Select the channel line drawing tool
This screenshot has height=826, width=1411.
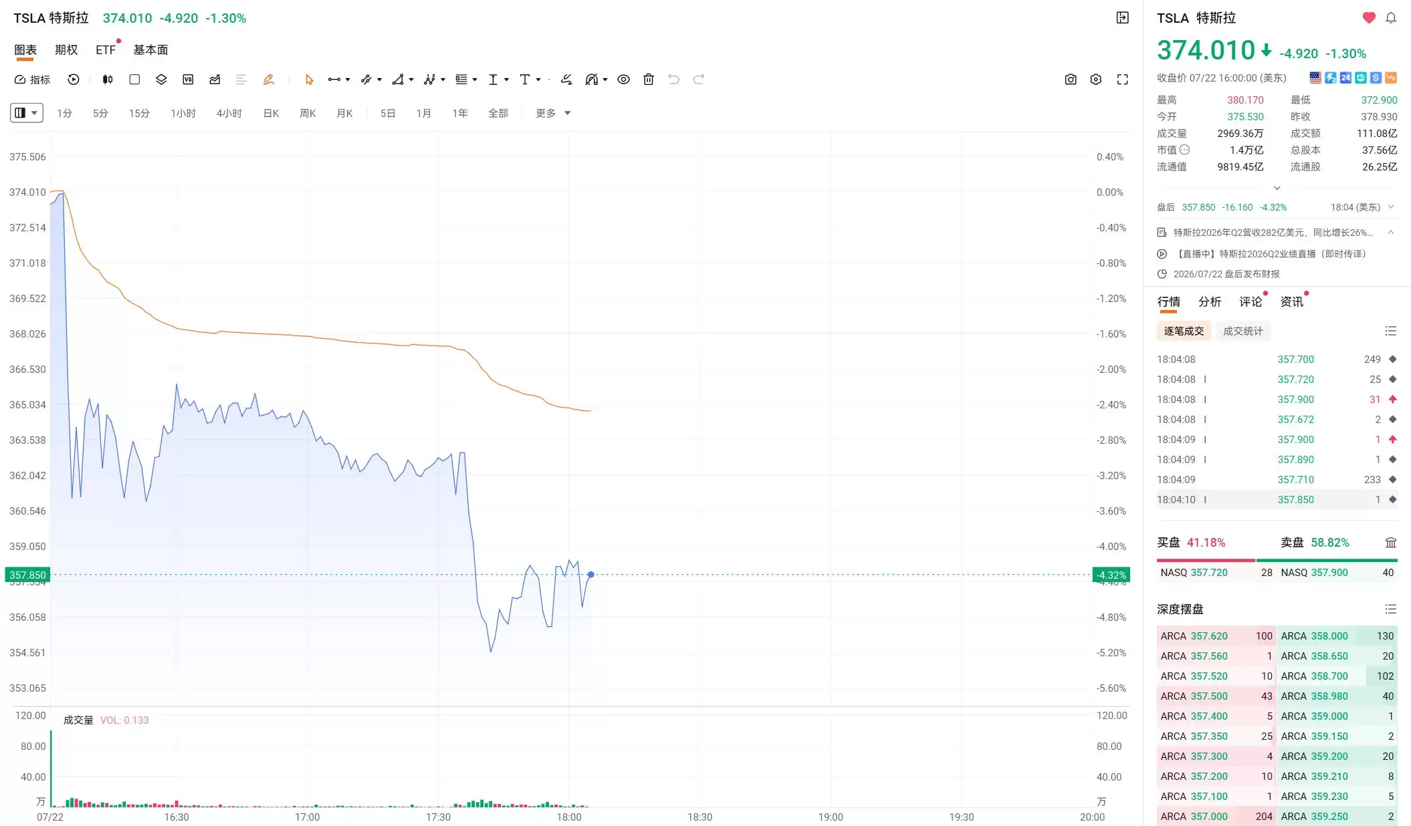pos(366,80)
